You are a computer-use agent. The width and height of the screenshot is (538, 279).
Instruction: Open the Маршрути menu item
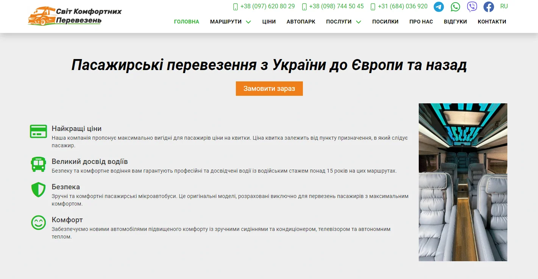pos(226,22)
